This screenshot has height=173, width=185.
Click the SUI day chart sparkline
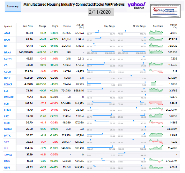(x=156, y=147)
